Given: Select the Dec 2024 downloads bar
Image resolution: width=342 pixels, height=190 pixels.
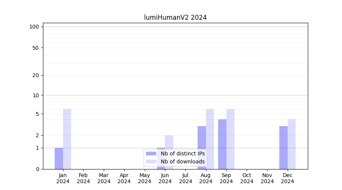Looking at the screenshot, I should tap(291, 144).
